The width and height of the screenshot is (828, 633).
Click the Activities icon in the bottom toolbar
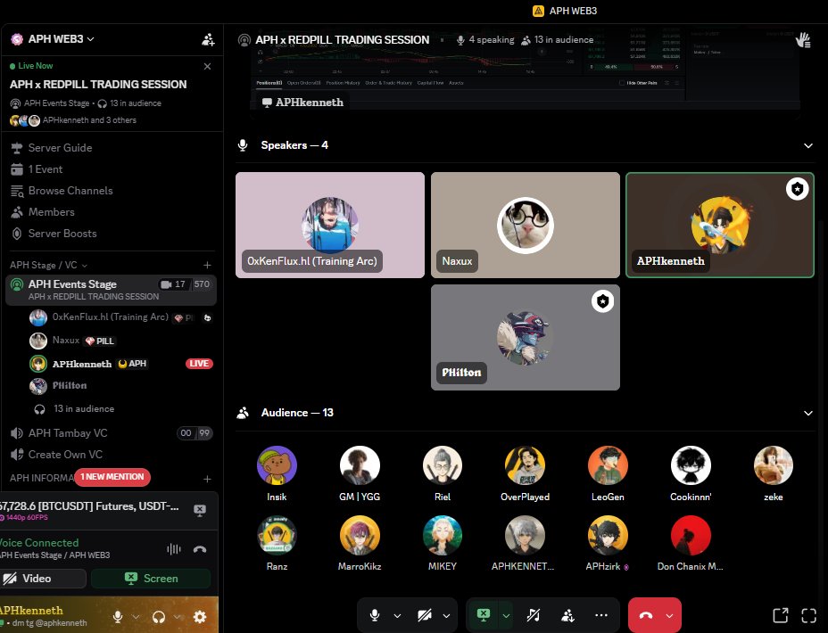568,615
